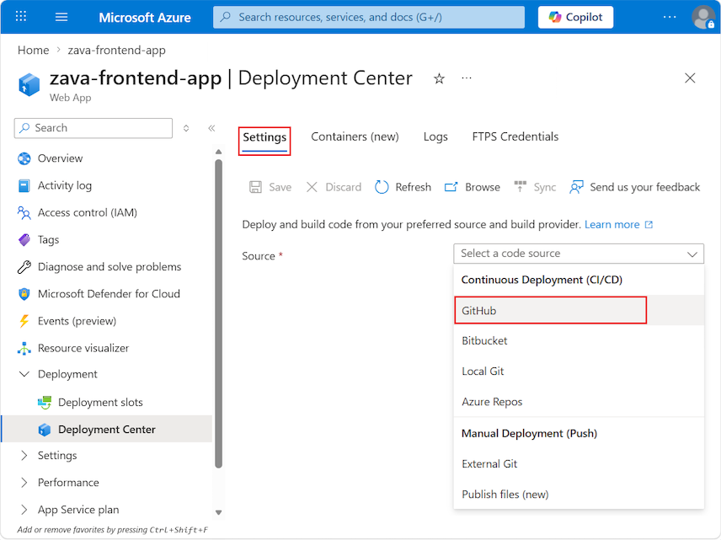Viewport: 721px width, 540px height.
Task: Open the Learn more link
Action: coord(613,224)
